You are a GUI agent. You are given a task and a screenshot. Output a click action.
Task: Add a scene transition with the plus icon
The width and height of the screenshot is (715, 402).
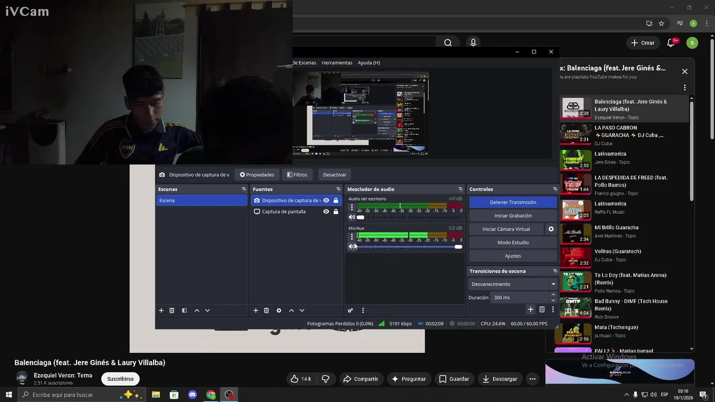[531, 309]
